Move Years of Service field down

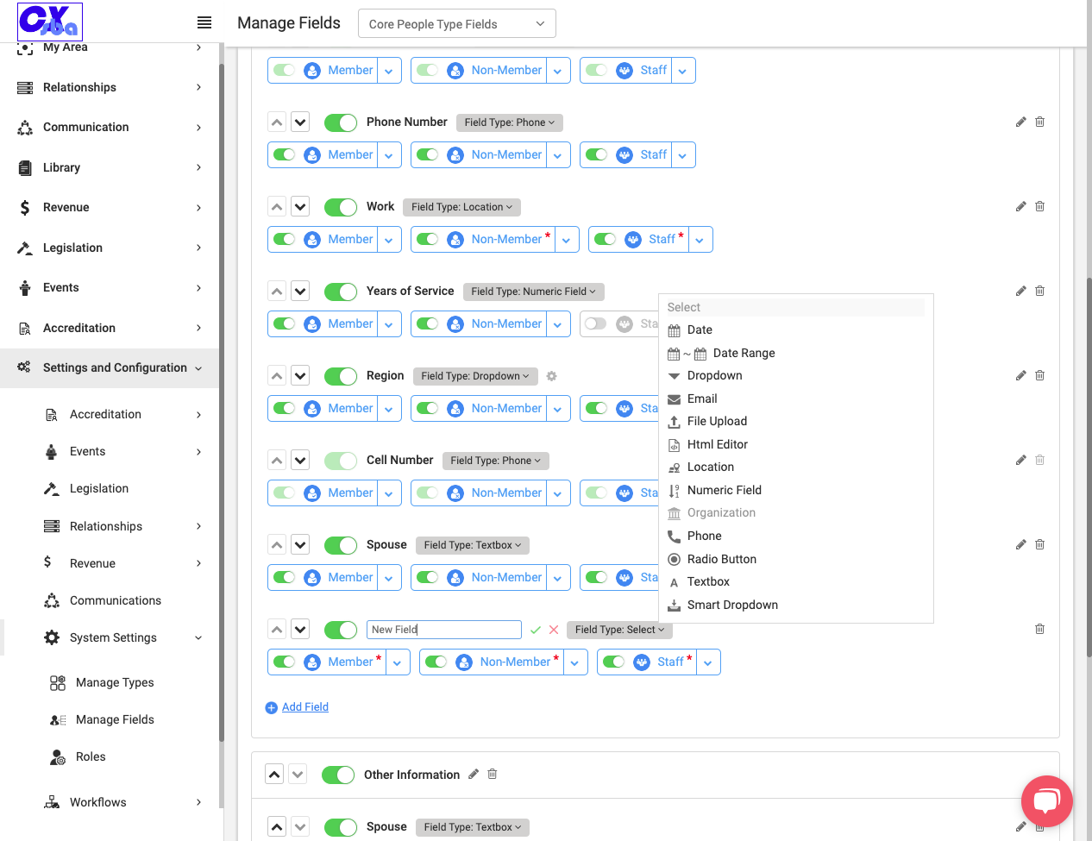coord(300,291)
